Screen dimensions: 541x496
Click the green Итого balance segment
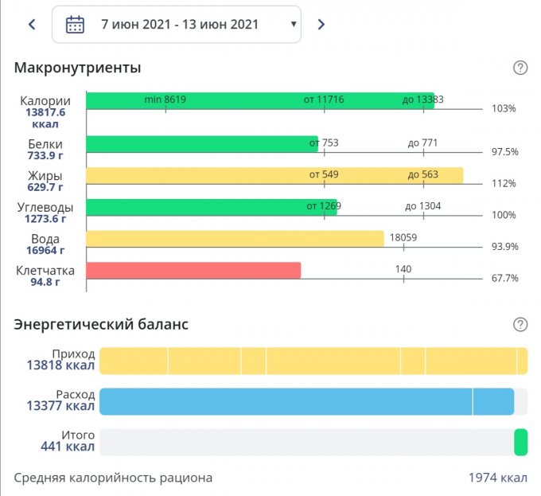coord(521,442)
